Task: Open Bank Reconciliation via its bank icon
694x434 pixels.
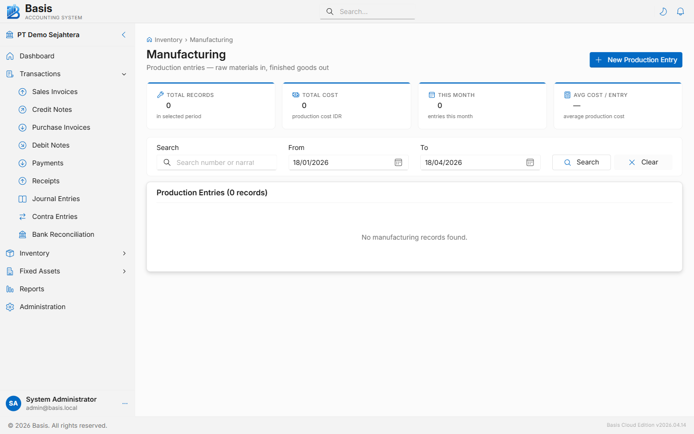Action: click(22, 234)
